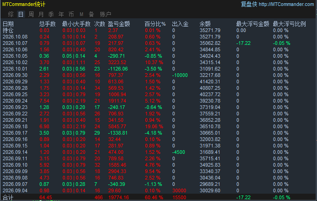Image resolution: width=317 pixels, height=201 pixels.
Task: Open the 币 currency tab
Action: pos(71,14)
